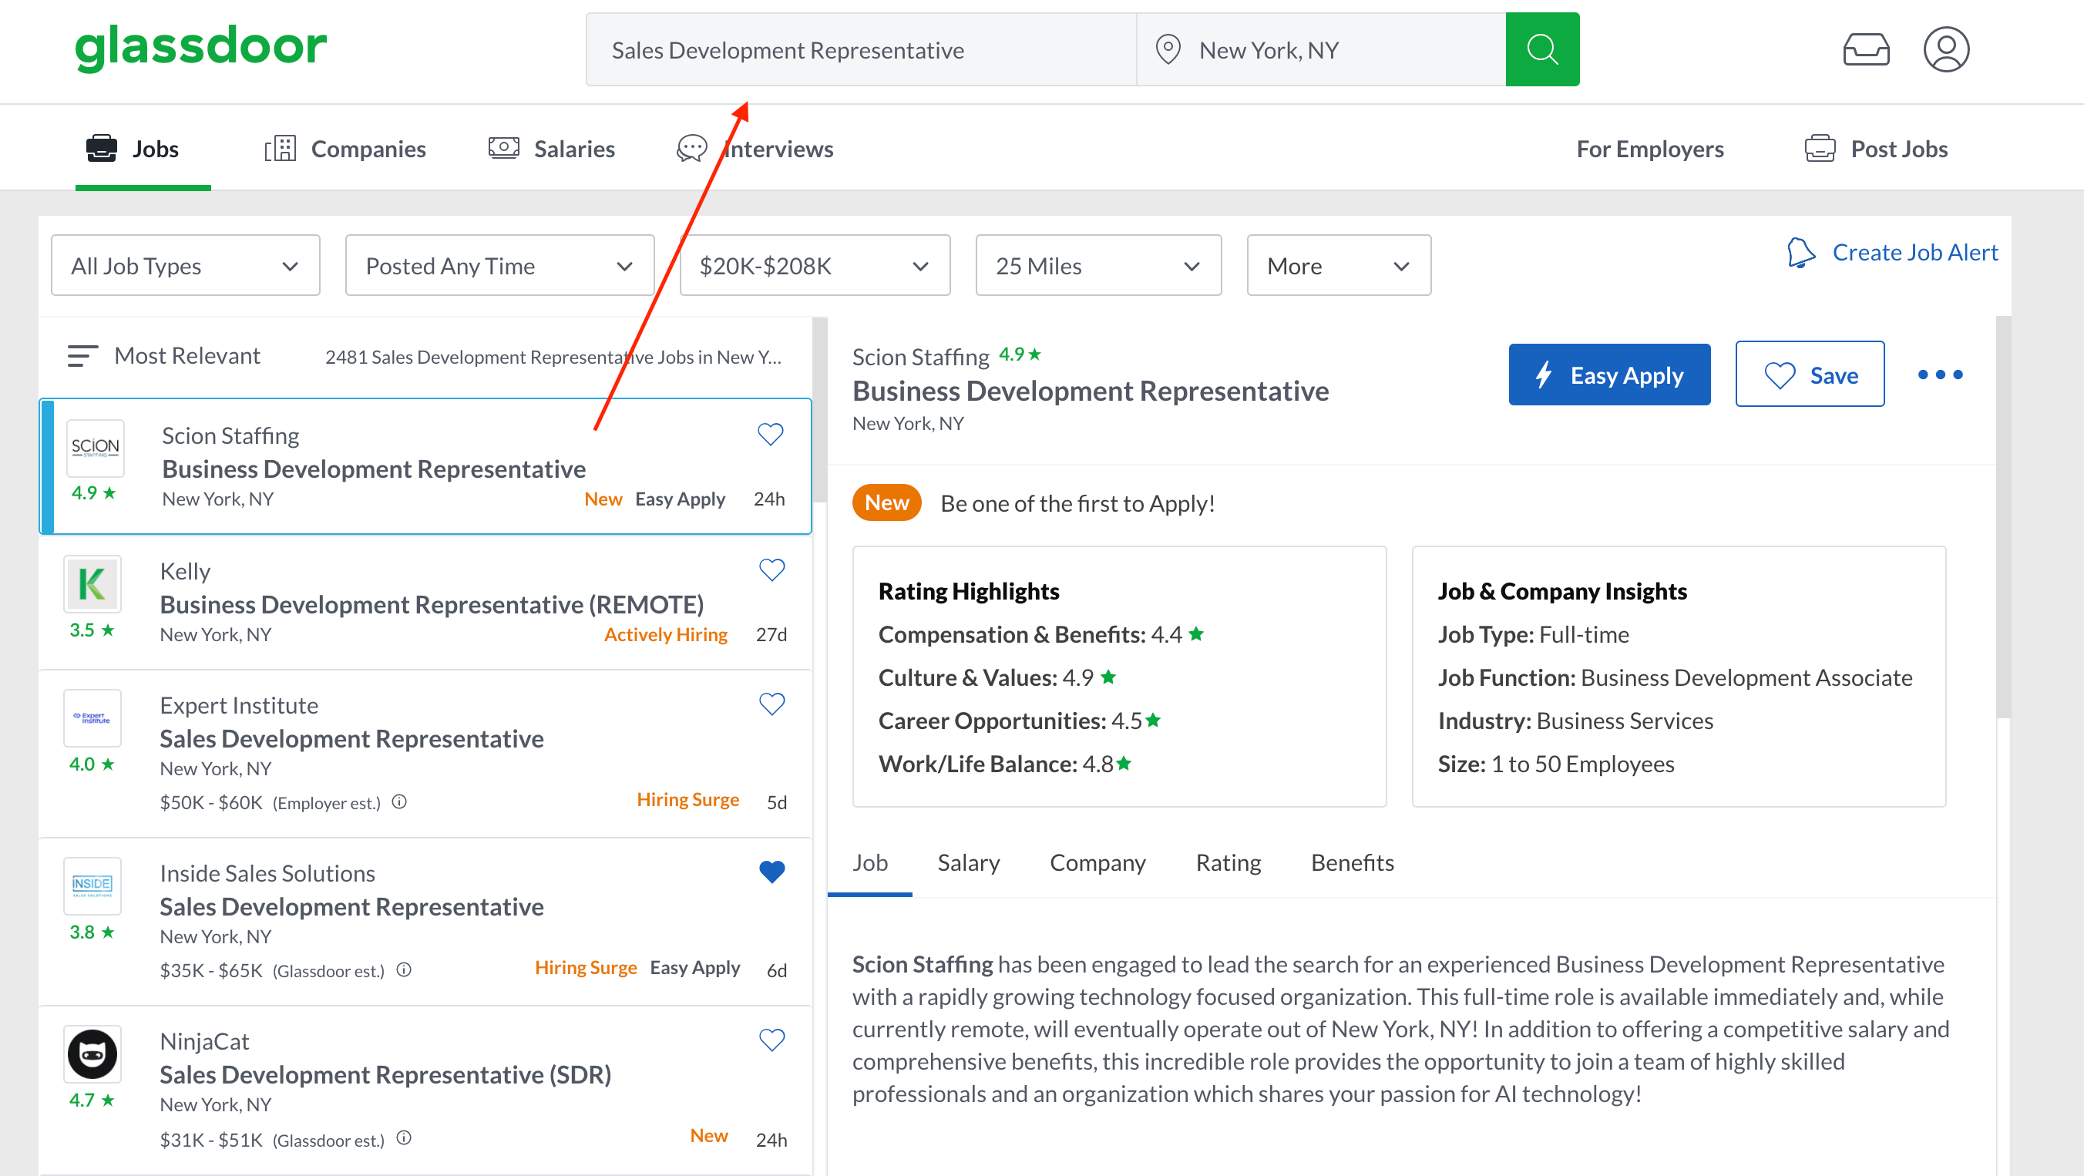The height and width of the screenshot is (1176, 2084).
Task: Open the three-dot more options menu
Action: pyautogui.click(x=1940, y=375)
